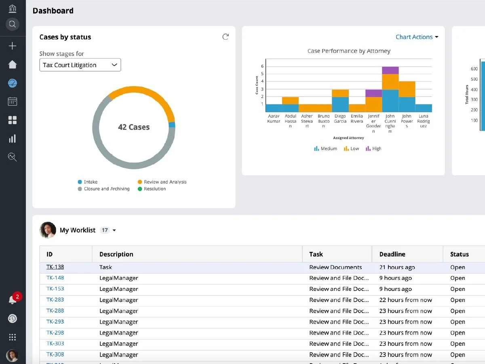Sort by the Status column header
Screen dimensions: 485x364
point(464,254)
